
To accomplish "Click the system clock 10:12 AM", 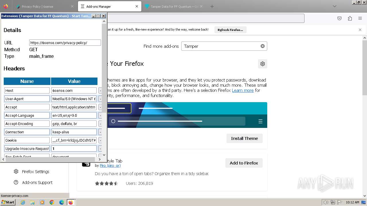I will (x=352, y=202).
